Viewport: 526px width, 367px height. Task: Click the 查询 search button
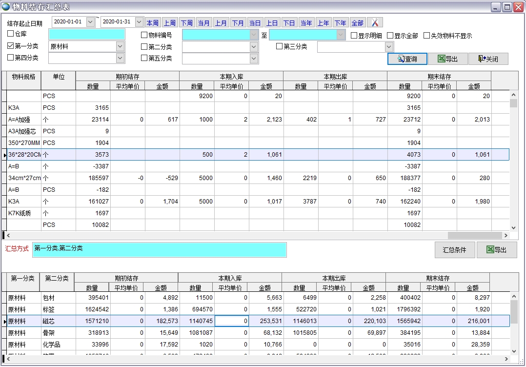click(407, 59)
